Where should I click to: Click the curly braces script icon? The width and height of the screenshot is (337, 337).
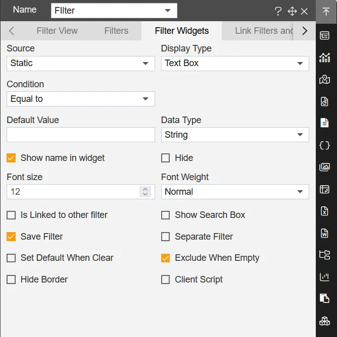(x=325, y=145)
